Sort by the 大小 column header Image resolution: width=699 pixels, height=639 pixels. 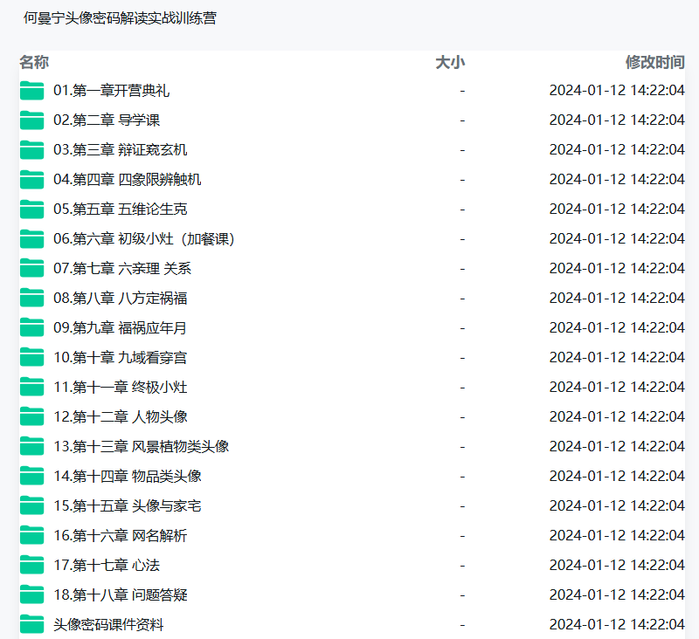click(x=450, y=62)
